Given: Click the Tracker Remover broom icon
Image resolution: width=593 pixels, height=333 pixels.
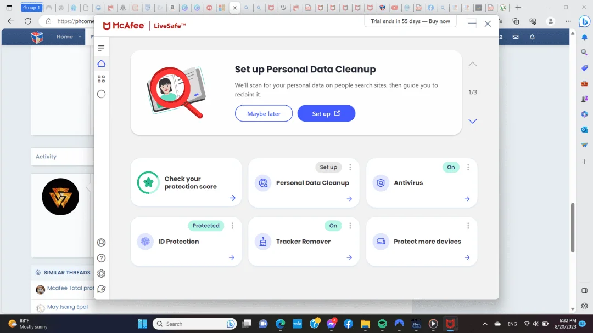Looking at the screenshot, I should point(263,242).
